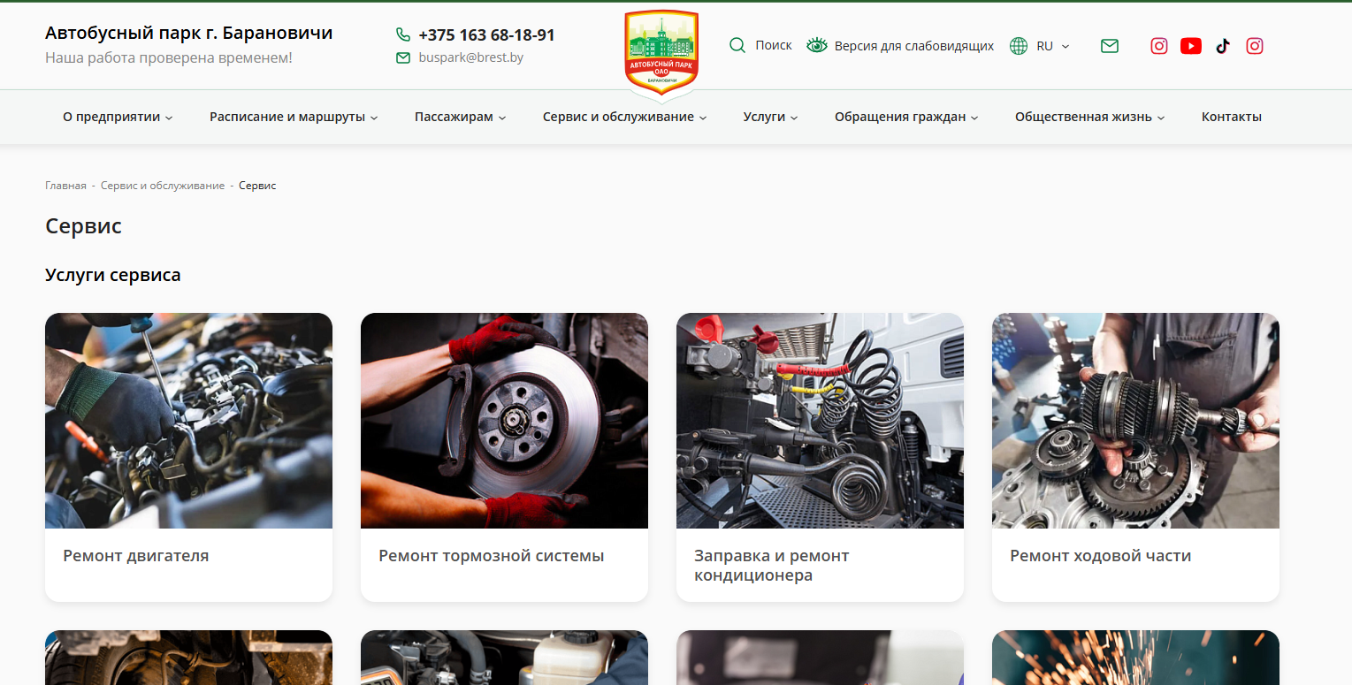The image size is (1352, 685).
Task: Open the Baranovichi bus park shield logo
Action: point(661,53)
